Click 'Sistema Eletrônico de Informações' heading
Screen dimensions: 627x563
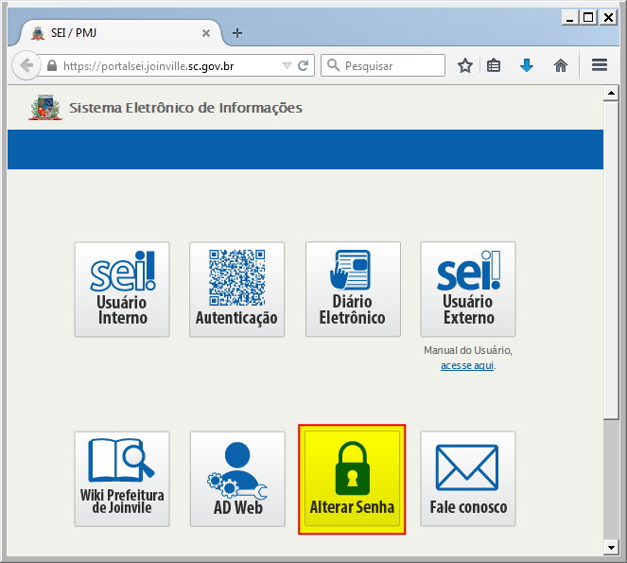(185, 108)
